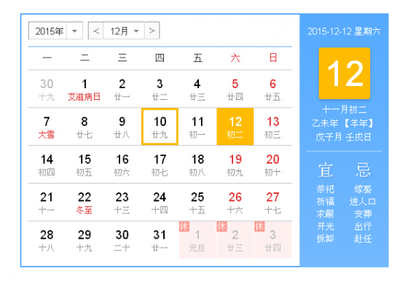
Task: Select highlighted December 12 cell
Action: 235,127
